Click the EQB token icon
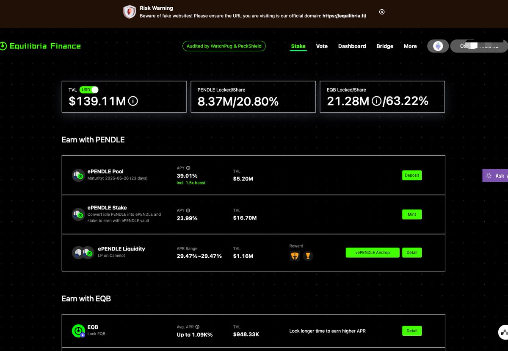 [79, 331]
